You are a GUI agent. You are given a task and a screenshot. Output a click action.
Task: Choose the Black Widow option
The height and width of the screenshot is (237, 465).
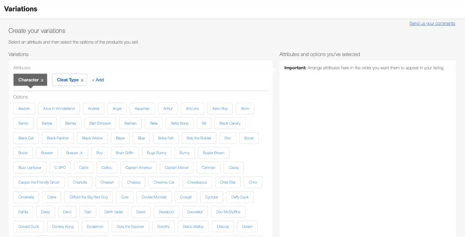(x=92, y=138)
